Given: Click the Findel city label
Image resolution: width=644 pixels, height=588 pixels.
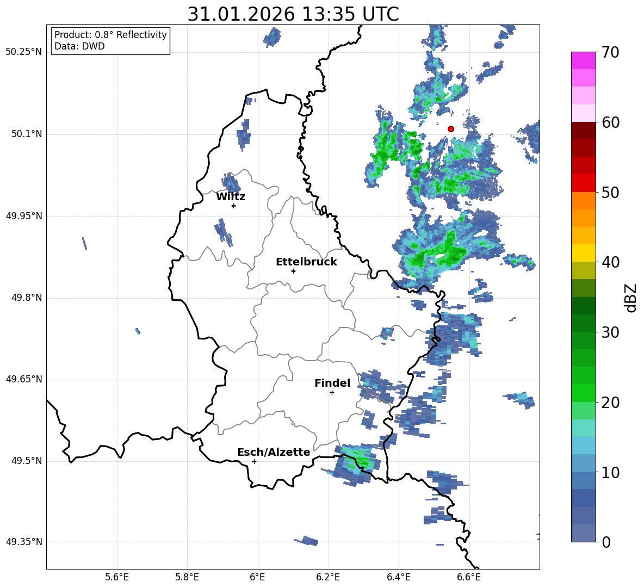Looking at the screenshot, I should [332, 383].
